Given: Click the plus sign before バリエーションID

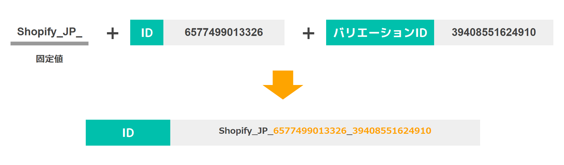Looking at the screenshot, I should pos(308,33).
